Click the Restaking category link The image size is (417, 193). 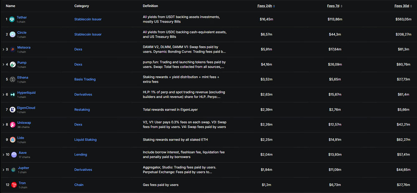tap(82, 109)
